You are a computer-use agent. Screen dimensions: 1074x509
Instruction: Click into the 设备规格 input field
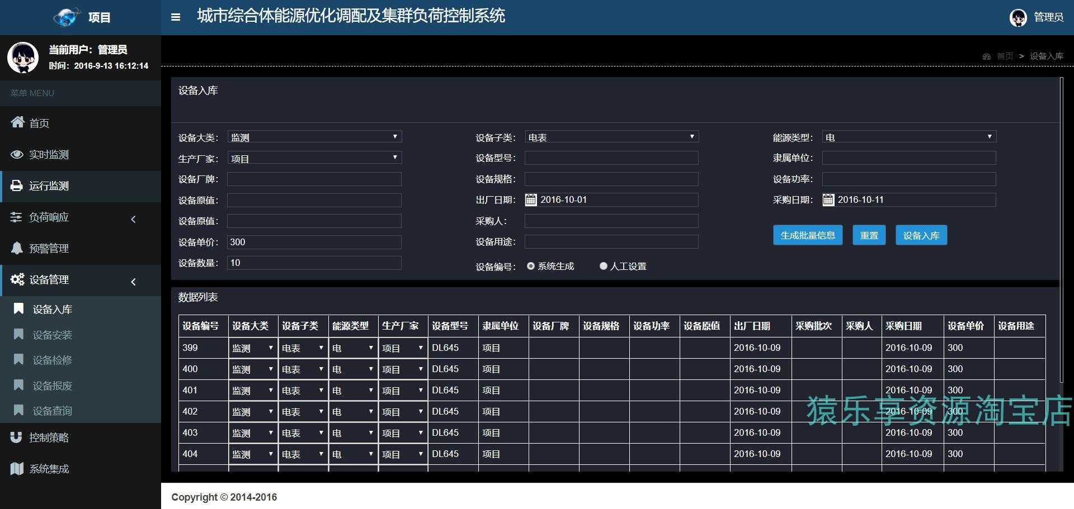click(x=611, y=179)
